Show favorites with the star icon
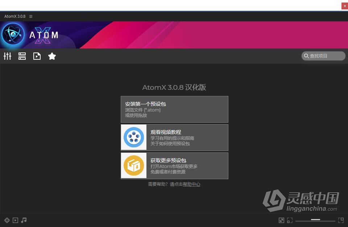This screenshot has width=348, height=227. click(52, 56)
